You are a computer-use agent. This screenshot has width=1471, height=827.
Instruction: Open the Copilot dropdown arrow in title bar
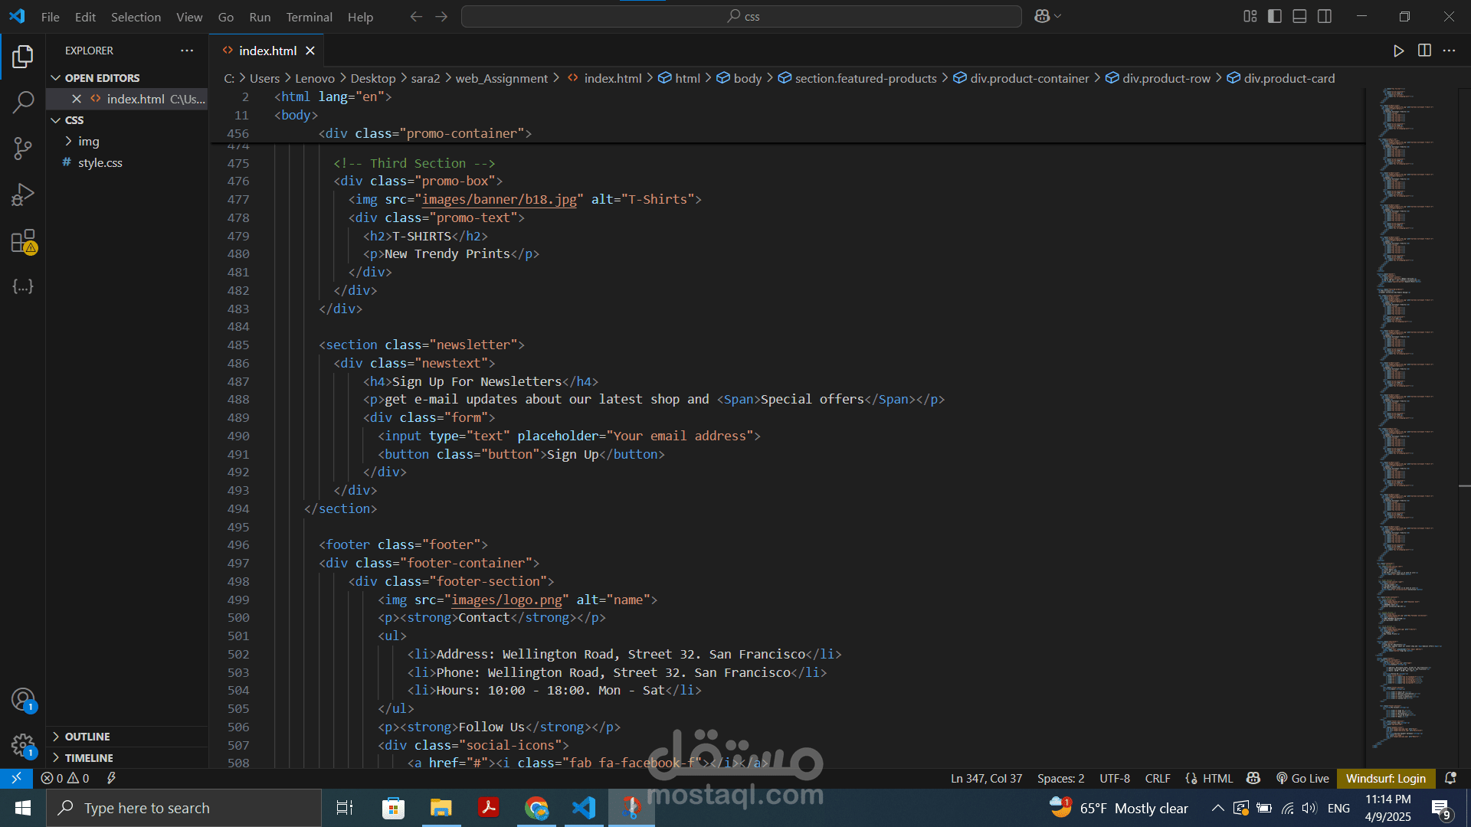(1058, 16)
